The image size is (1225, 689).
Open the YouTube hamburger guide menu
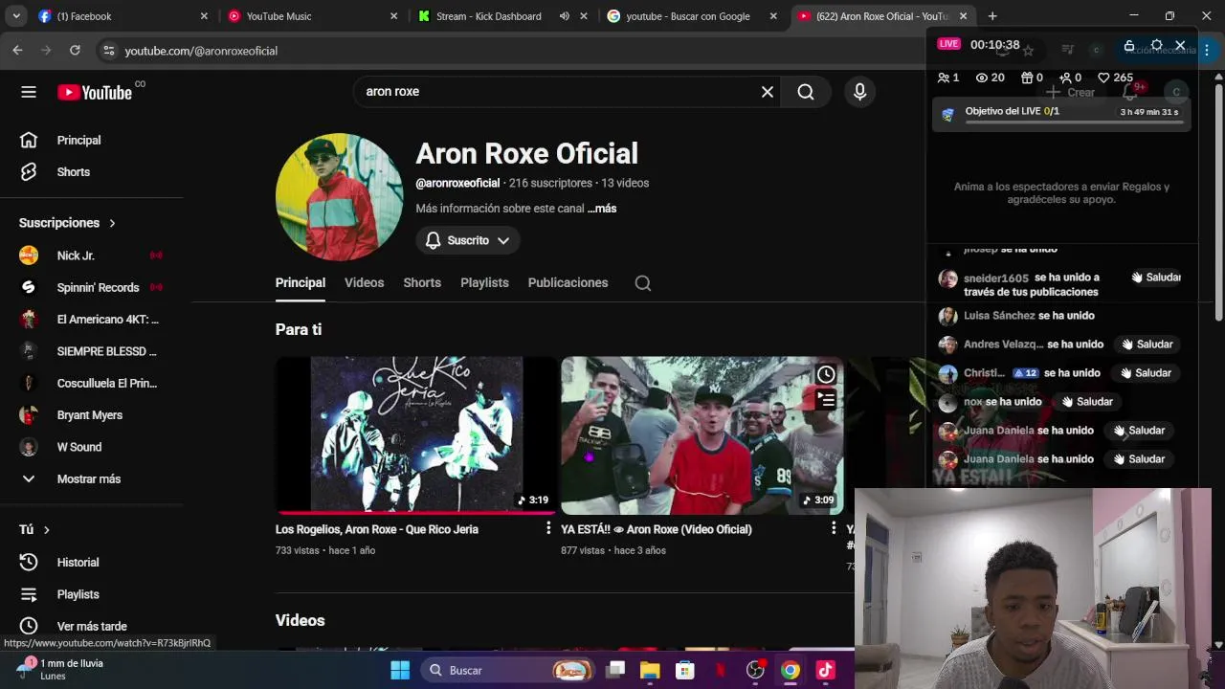point(29,92)
